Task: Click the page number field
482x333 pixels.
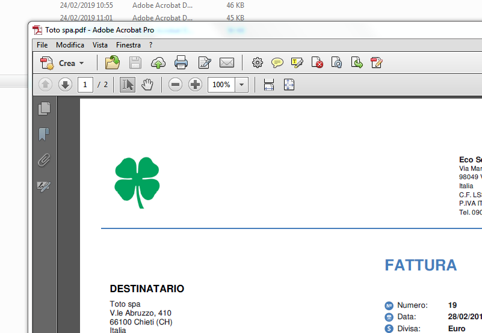Action: (x=85, y=85)
